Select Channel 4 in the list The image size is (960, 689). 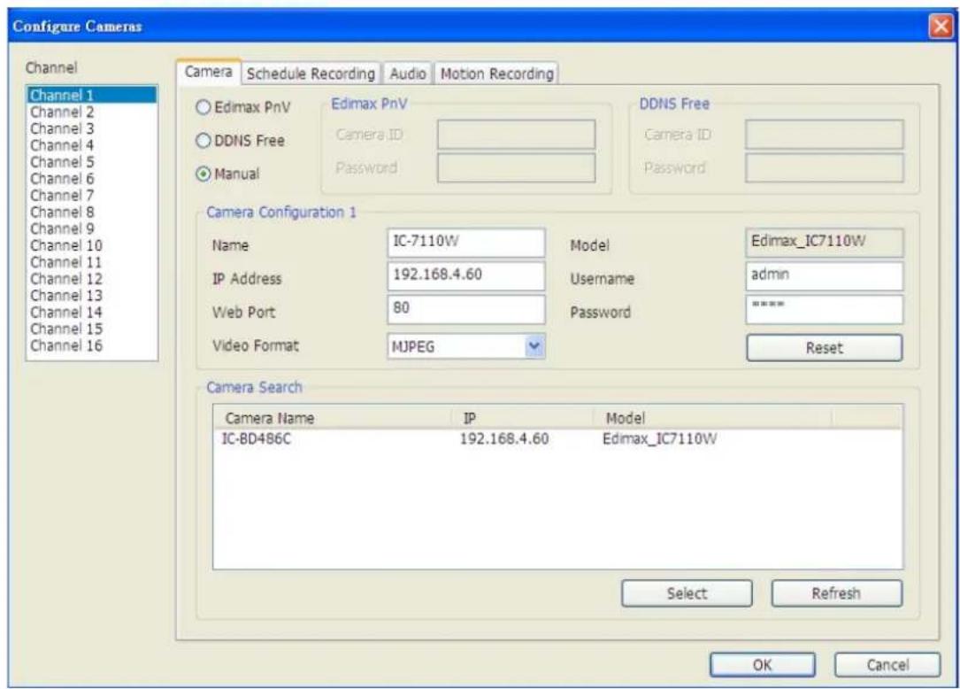point(92,145)
